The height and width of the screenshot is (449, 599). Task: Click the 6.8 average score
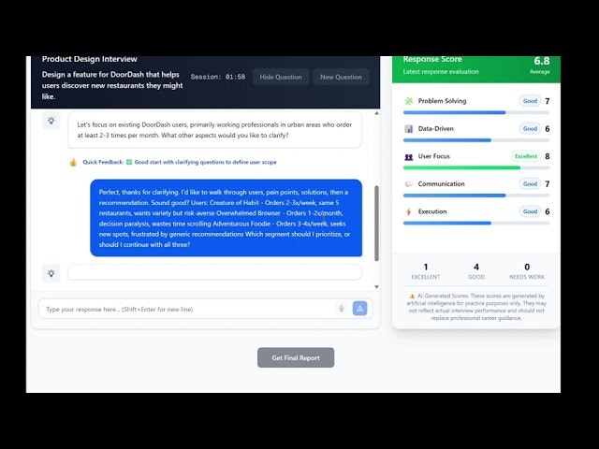click(542, 61)
